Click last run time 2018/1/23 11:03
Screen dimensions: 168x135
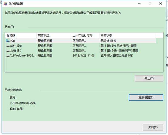[84, 55]
